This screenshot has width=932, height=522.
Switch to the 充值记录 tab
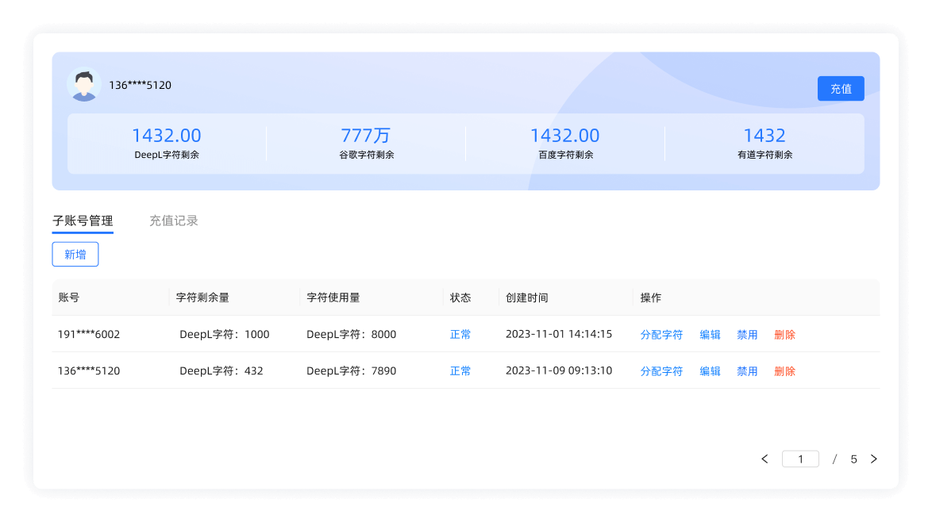tap(174, 220)
